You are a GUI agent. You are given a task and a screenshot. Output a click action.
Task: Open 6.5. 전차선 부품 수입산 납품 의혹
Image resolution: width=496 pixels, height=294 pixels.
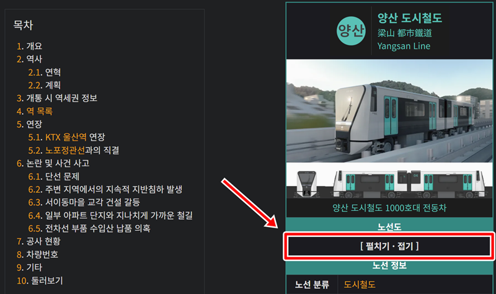(x=89, y=228)
